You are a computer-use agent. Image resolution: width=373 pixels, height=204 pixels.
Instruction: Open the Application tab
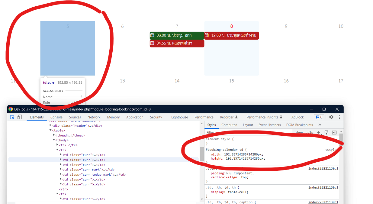(x=135, y=117)
